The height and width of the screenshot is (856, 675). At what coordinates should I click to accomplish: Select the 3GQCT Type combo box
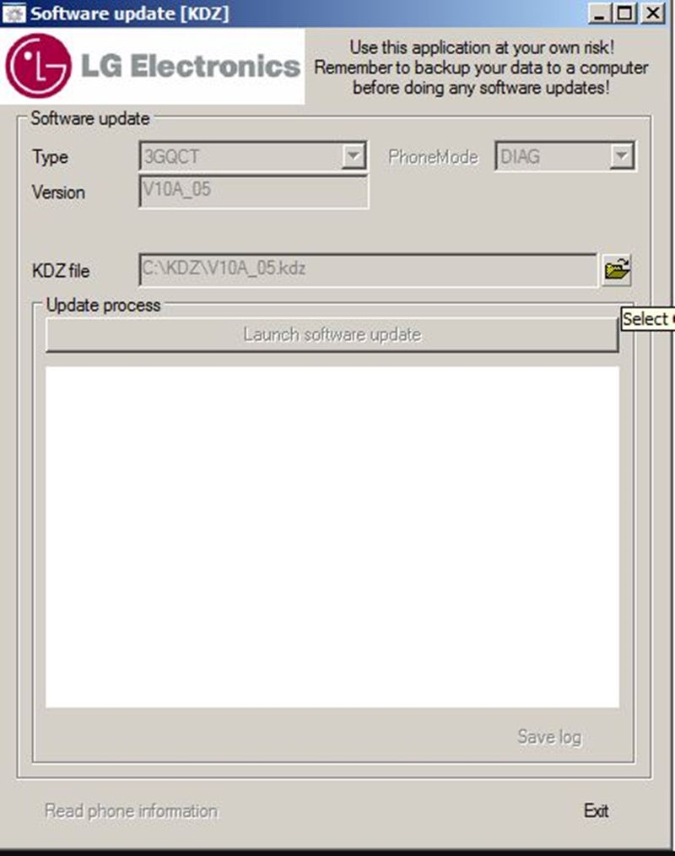pyautogui.click(x=252, y=156)
